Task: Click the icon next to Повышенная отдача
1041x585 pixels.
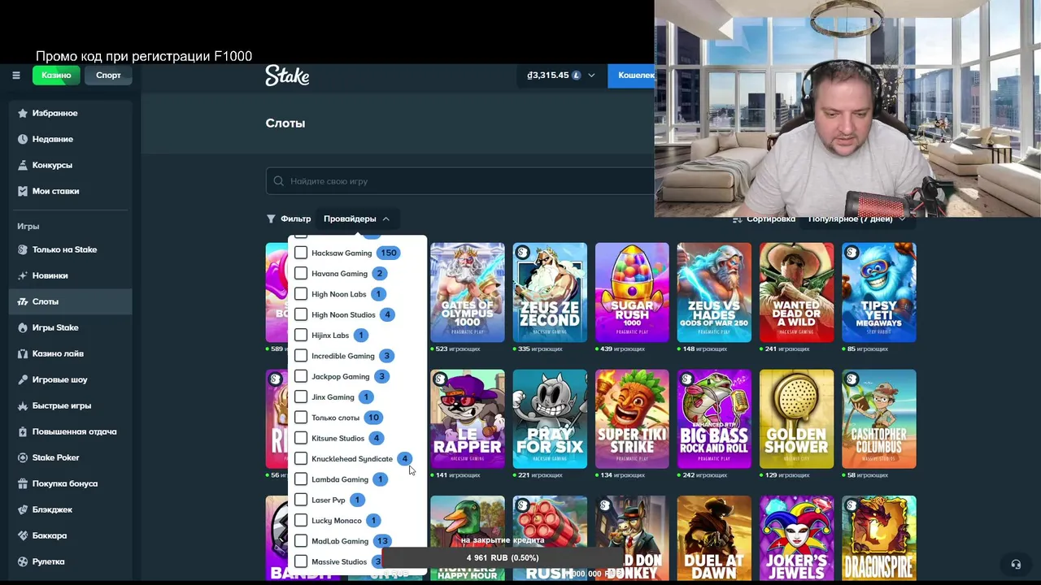Action: [x=23, y=431]
